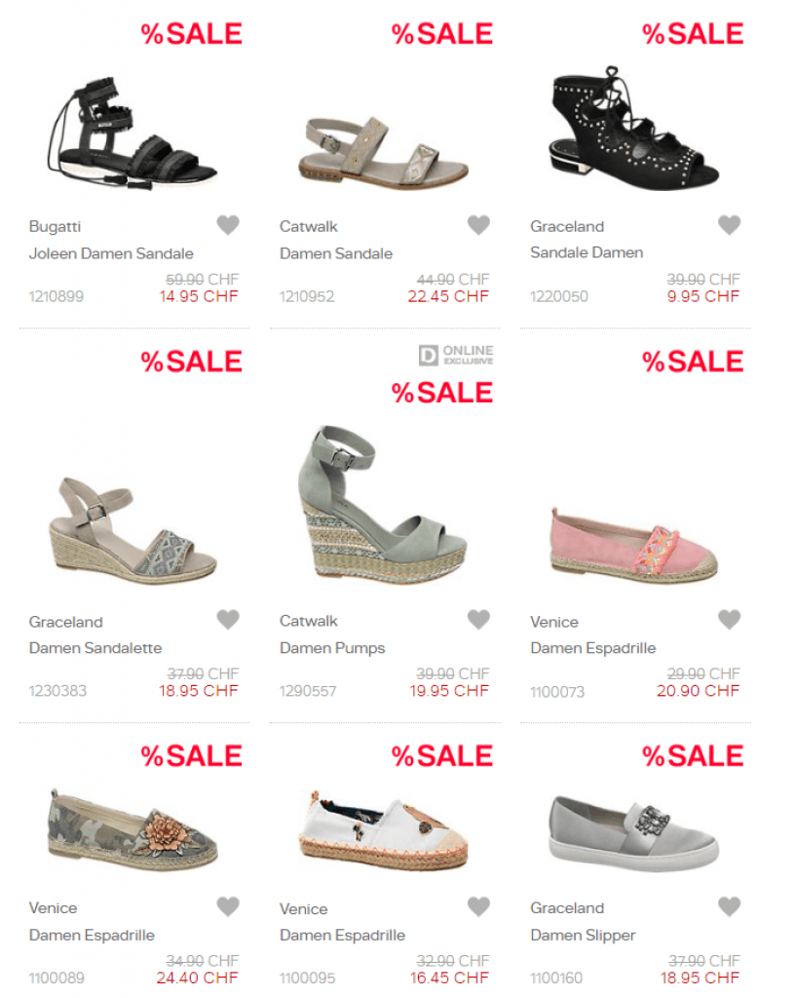
Task: Open the Damen Slipper product name link
Action: click(x=584, y=935)
